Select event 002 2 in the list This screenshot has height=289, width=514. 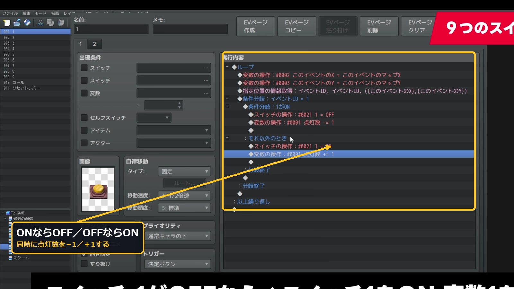point(35,38)
